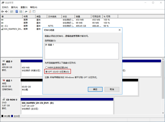Click the black 未分配 legend swatch

pyautogui.click(x=2, y=116)
